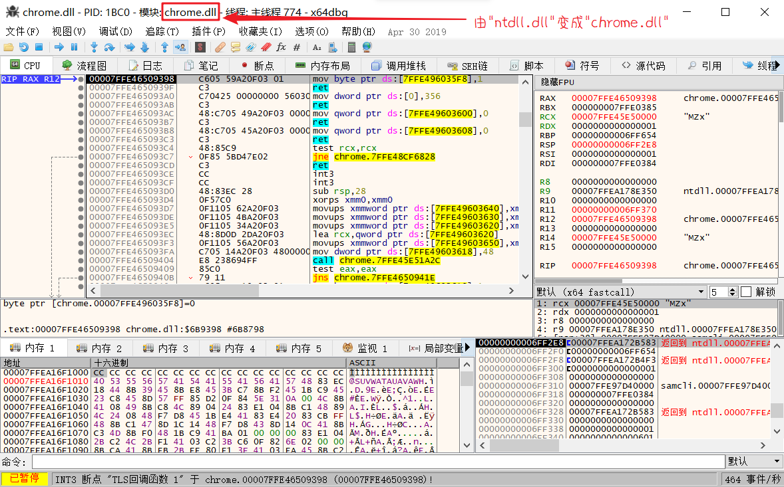Search strings with the Az icon

pyautogui.click(x=317, y=47)
